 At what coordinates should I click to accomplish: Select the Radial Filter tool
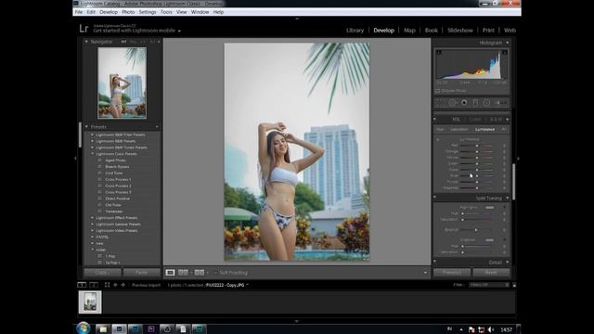(486, 103)
